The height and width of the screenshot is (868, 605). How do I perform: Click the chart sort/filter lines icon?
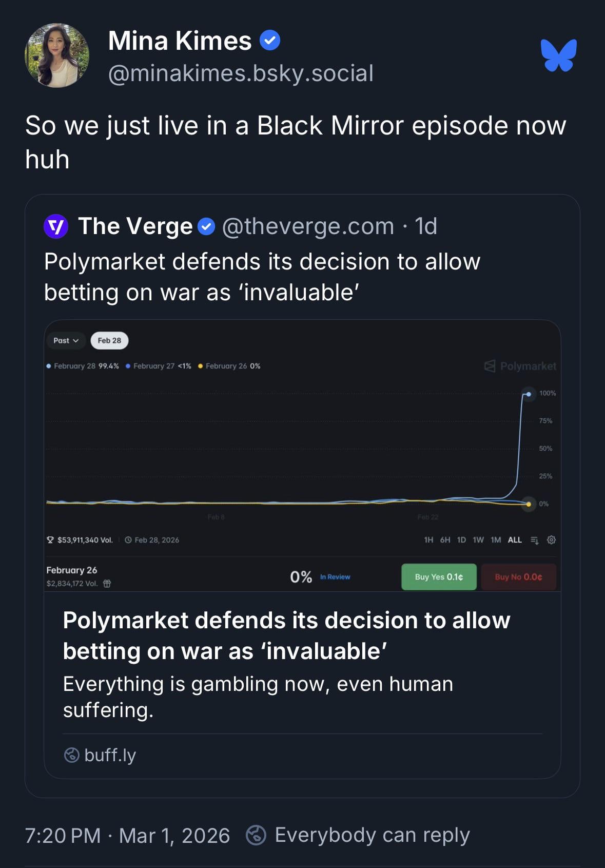[x=535, y=540]
